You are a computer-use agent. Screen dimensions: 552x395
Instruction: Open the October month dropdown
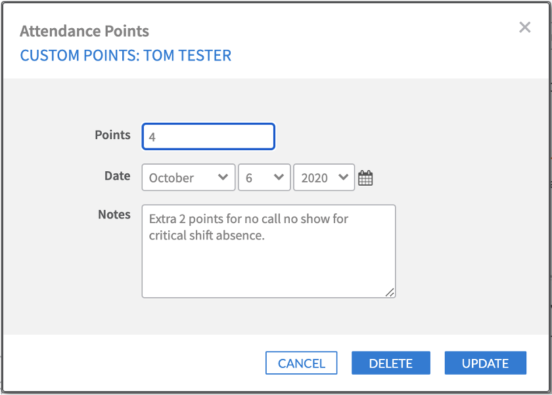[189, 177]
